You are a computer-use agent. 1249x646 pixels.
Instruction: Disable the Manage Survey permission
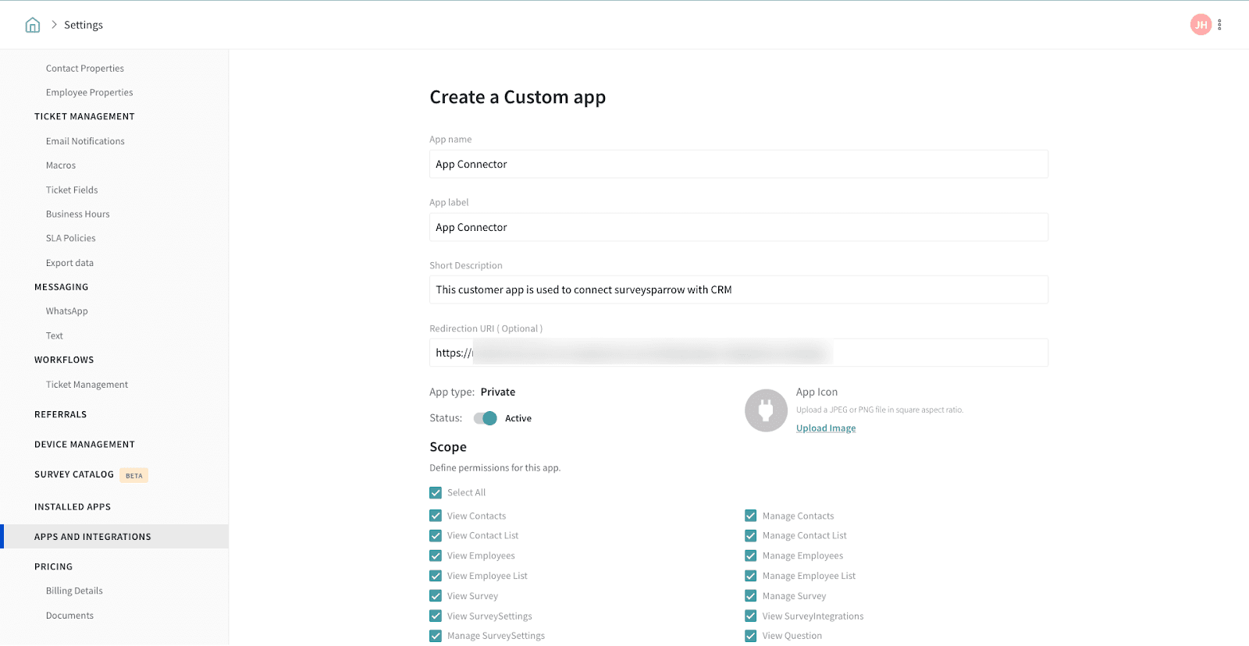click(x=751, y=596)
